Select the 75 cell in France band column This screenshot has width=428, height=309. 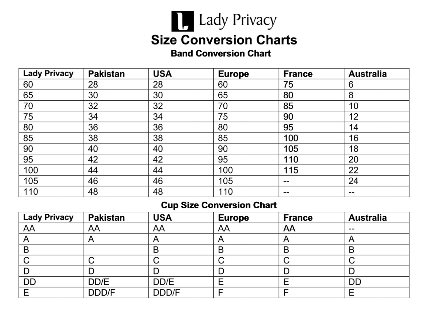[x=288, y=85]
